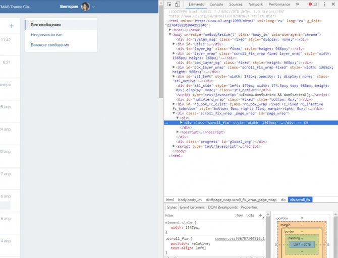
Task: Activate the inspect element picker icon
Action: [x=169, y=5]
